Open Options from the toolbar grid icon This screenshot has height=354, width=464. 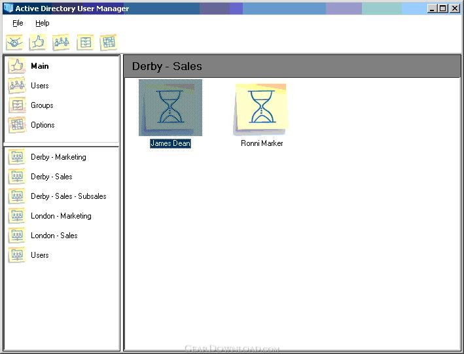click(108, 43)
